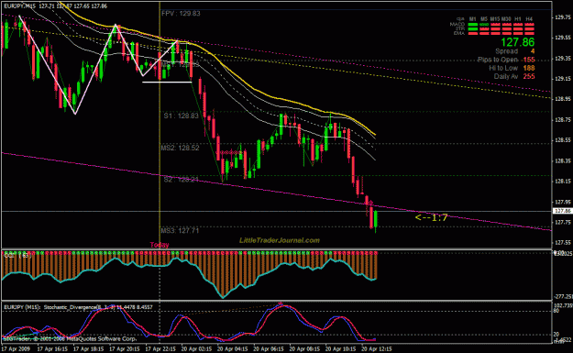
Task: Select the Daily Av label
Action: coord(506,76)
